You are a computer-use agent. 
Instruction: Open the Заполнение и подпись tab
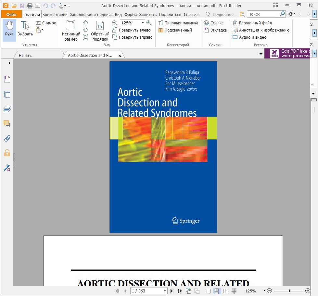(91, 14)
